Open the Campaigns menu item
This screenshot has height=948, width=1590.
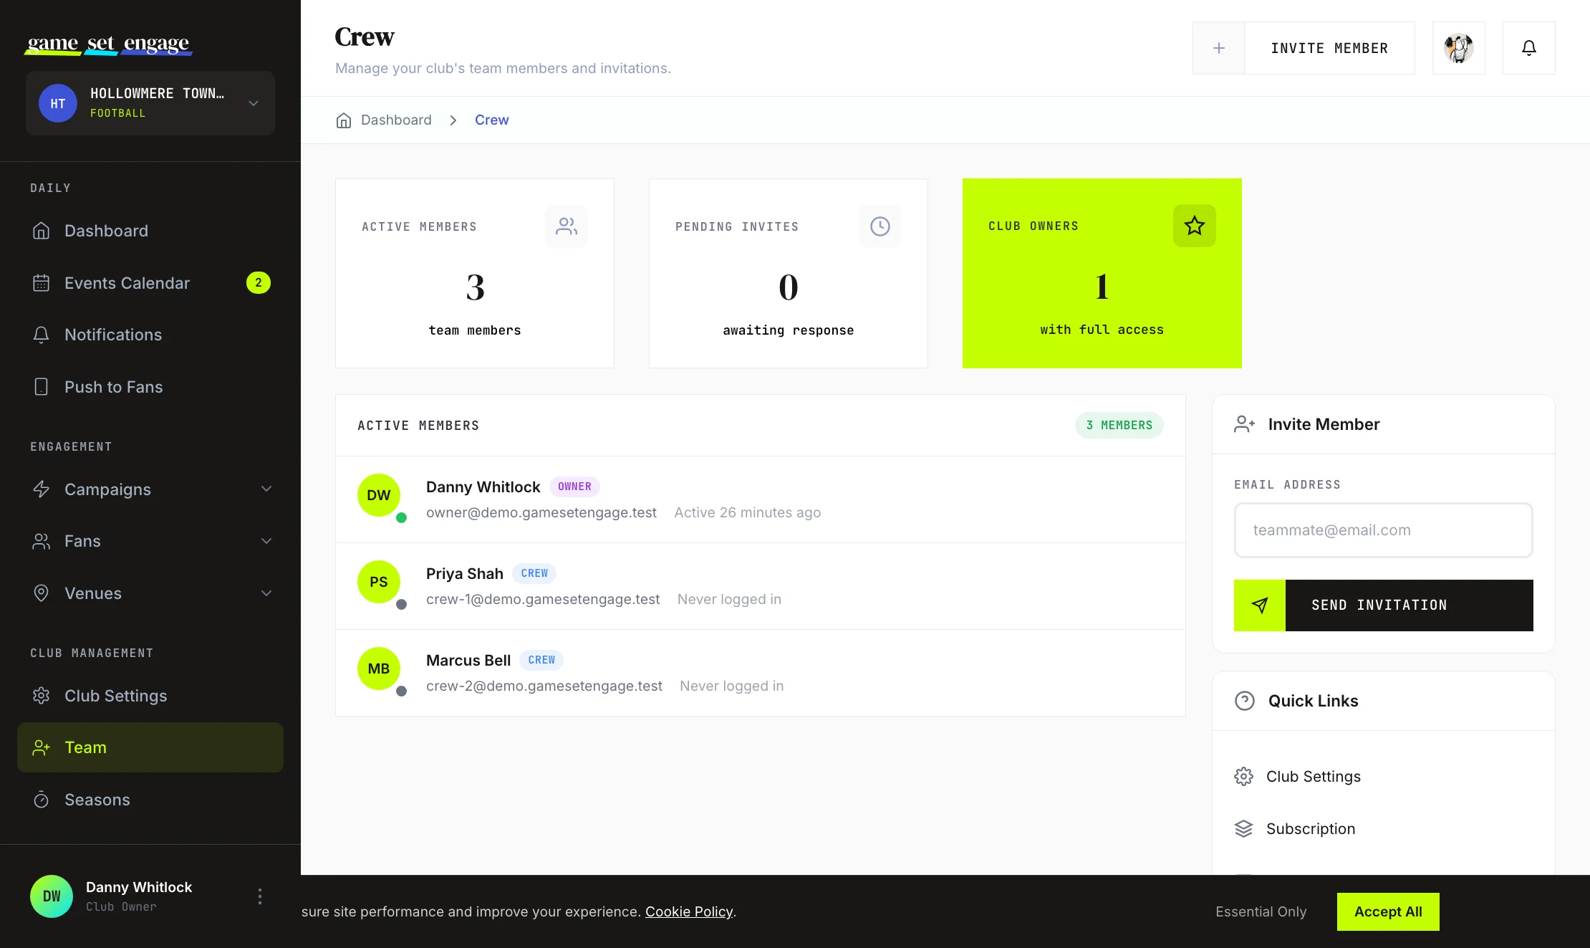coord(150,489)
